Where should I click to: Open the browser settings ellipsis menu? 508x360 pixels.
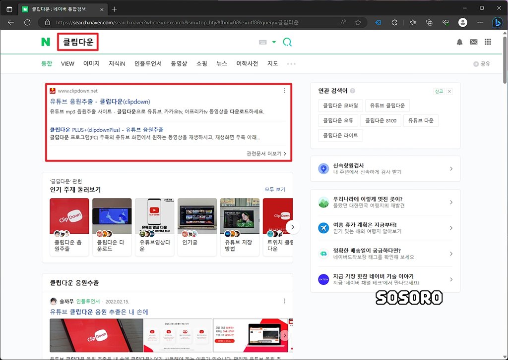[x=480, y=22]
